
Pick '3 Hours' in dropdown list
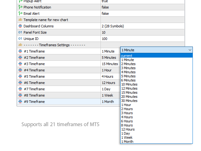(156, 113)
